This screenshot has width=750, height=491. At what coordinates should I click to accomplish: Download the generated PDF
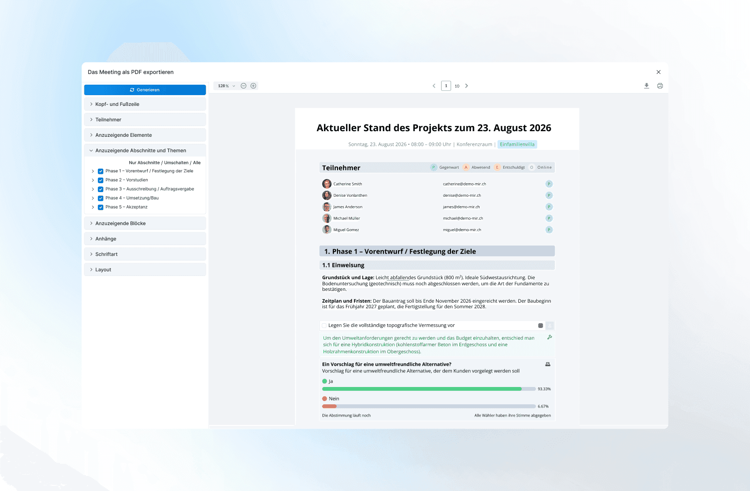coord(646,86)
